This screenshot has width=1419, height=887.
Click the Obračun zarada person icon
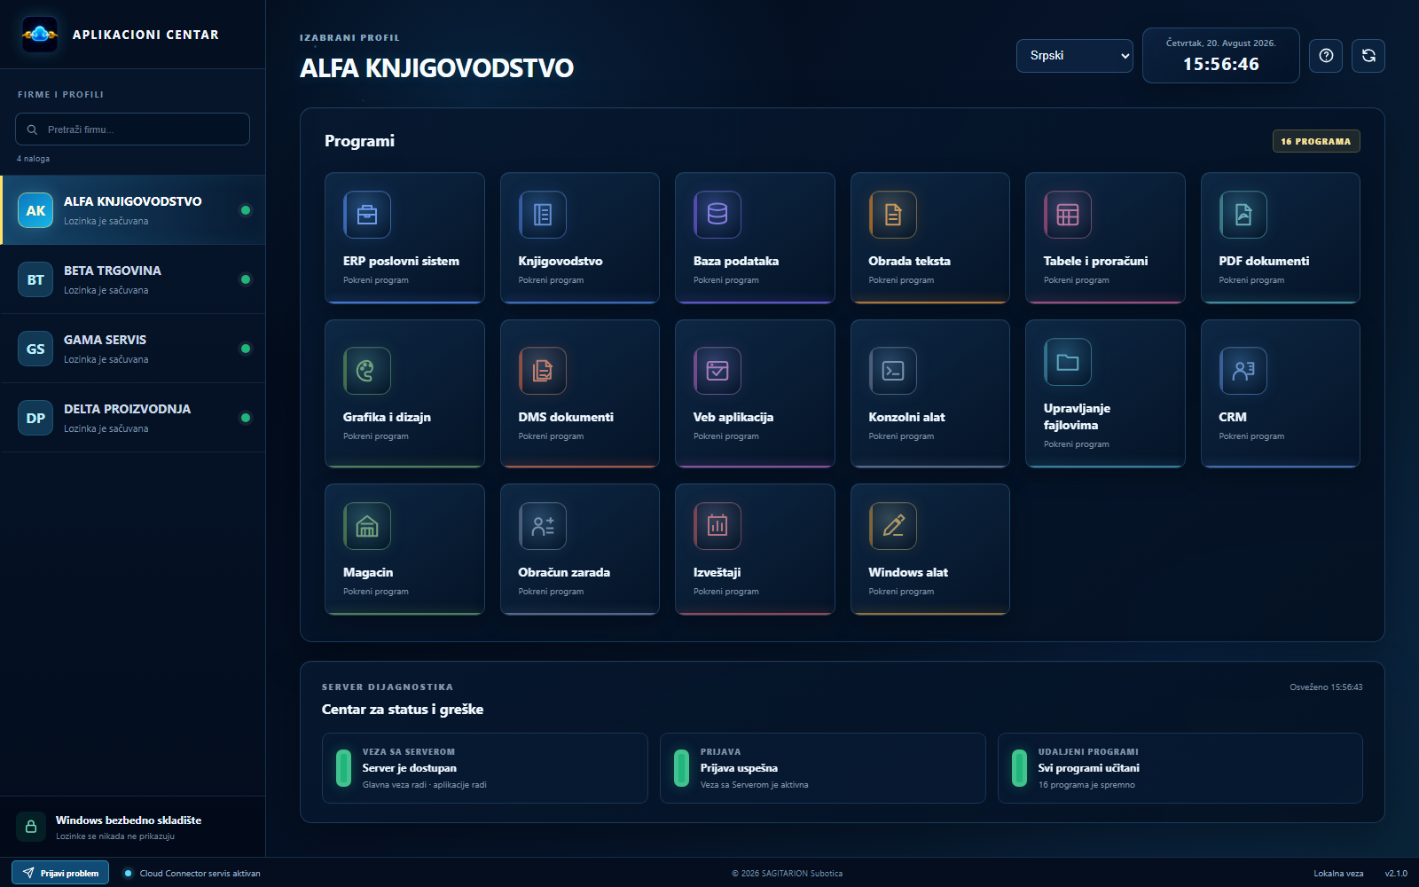tap(543, 526)
